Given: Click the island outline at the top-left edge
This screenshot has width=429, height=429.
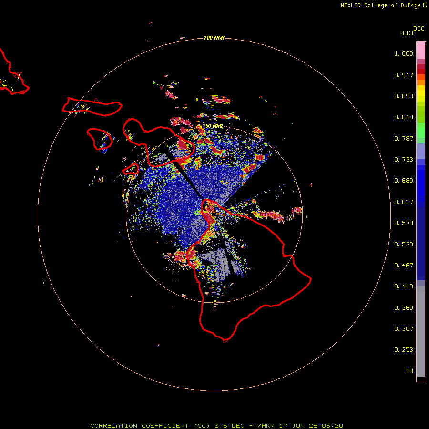Looking at the screenshot, I should click(14, 72).
